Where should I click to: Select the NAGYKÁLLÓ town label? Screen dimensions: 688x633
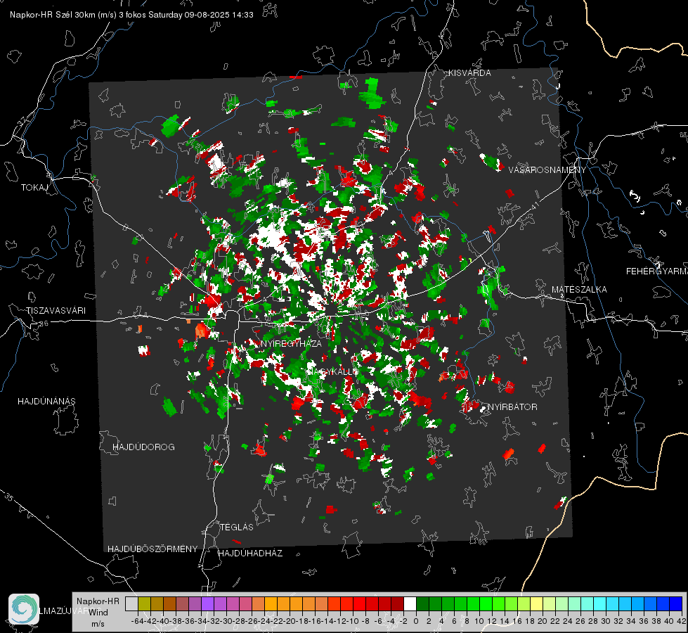(x=332, y=371)
